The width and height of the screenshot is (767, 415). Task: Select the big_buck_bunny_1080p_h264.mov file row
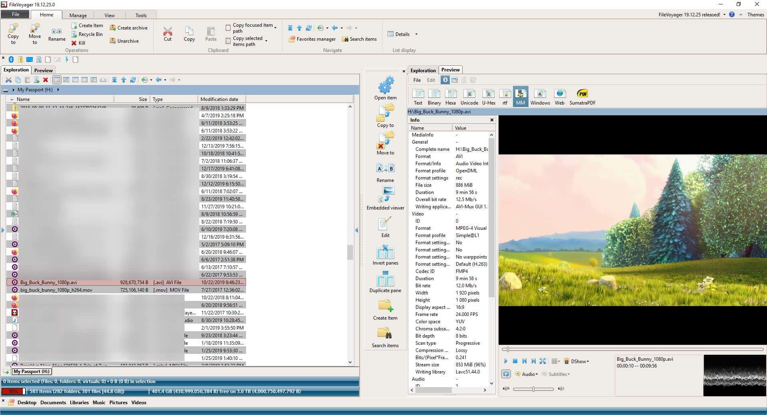click(x=126, y=290)
